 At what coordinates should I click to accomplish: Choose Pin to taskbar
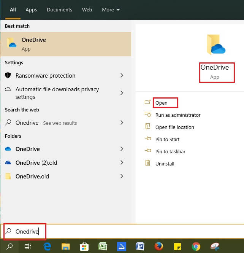[x=170, y=152]
